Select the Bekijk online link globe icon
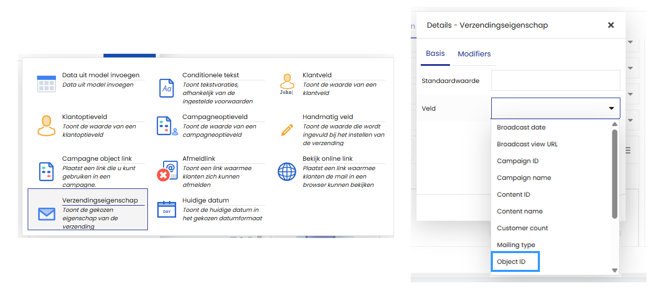The height and width of the screenshot is (298, 669). tap(287, 171)
